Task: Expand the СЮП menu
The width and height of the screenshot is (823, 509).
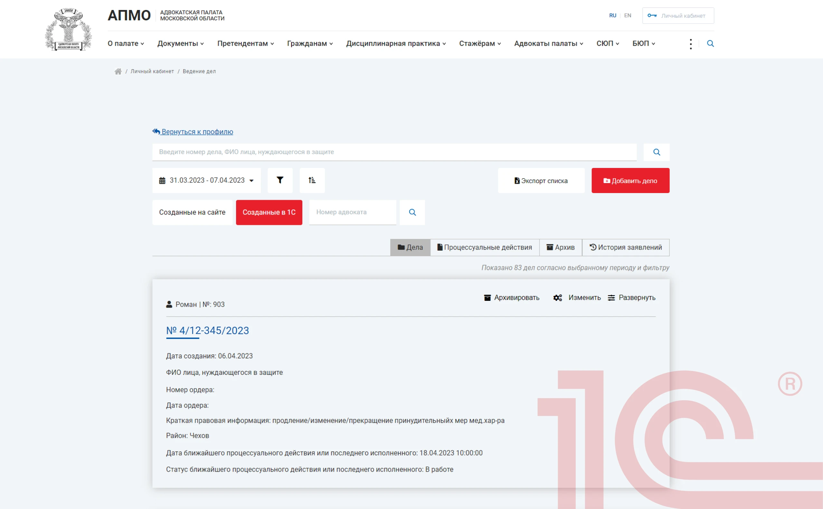Action: 607,43
